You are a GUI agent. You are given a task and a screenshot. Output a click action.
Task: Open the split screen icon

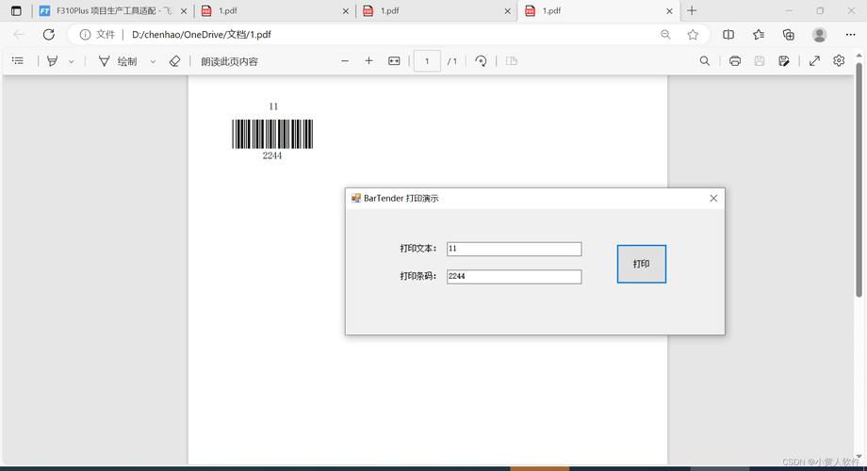pos(728,34)
